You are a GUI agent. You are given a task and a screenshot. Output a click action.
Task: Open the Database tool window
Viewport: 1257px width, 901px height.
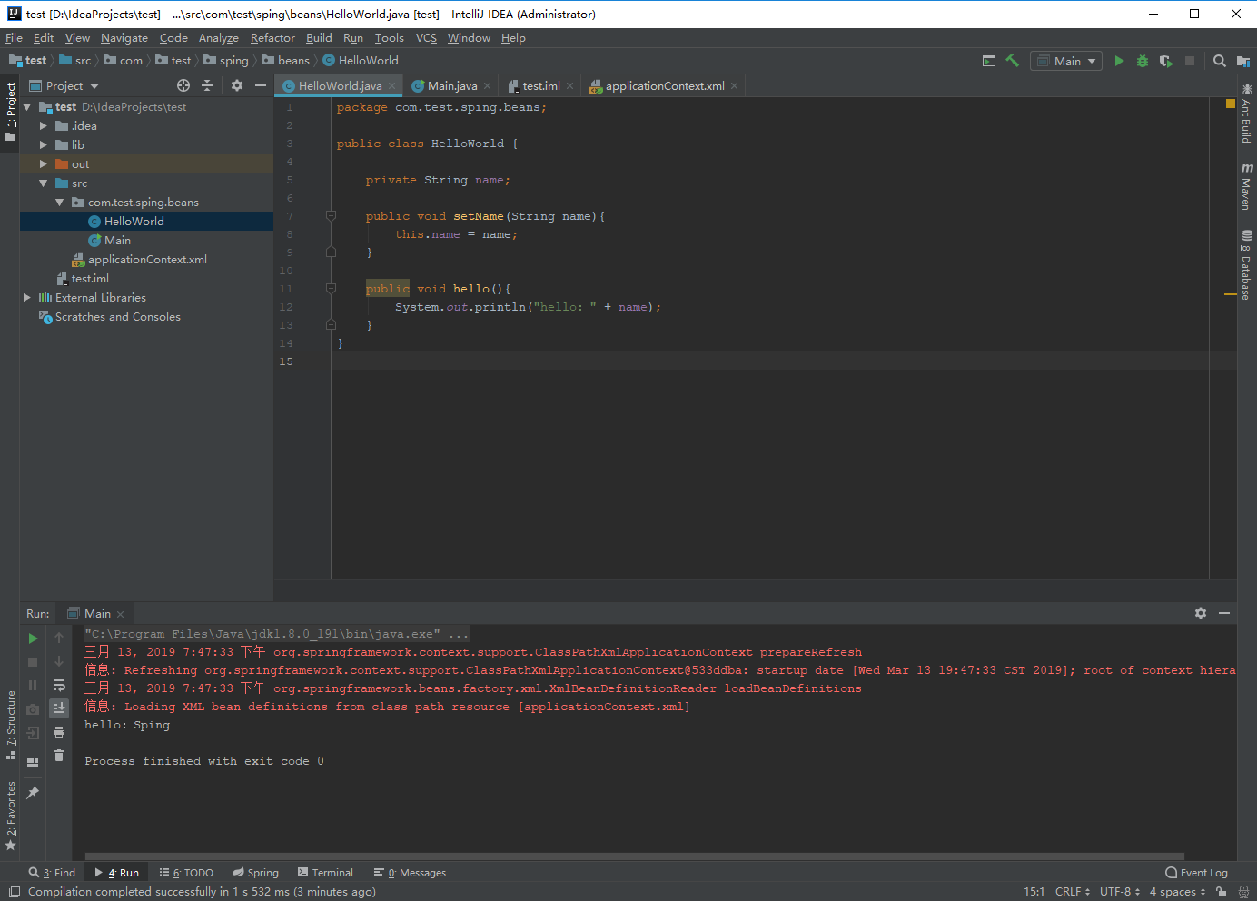click(x=1247, y=264)
